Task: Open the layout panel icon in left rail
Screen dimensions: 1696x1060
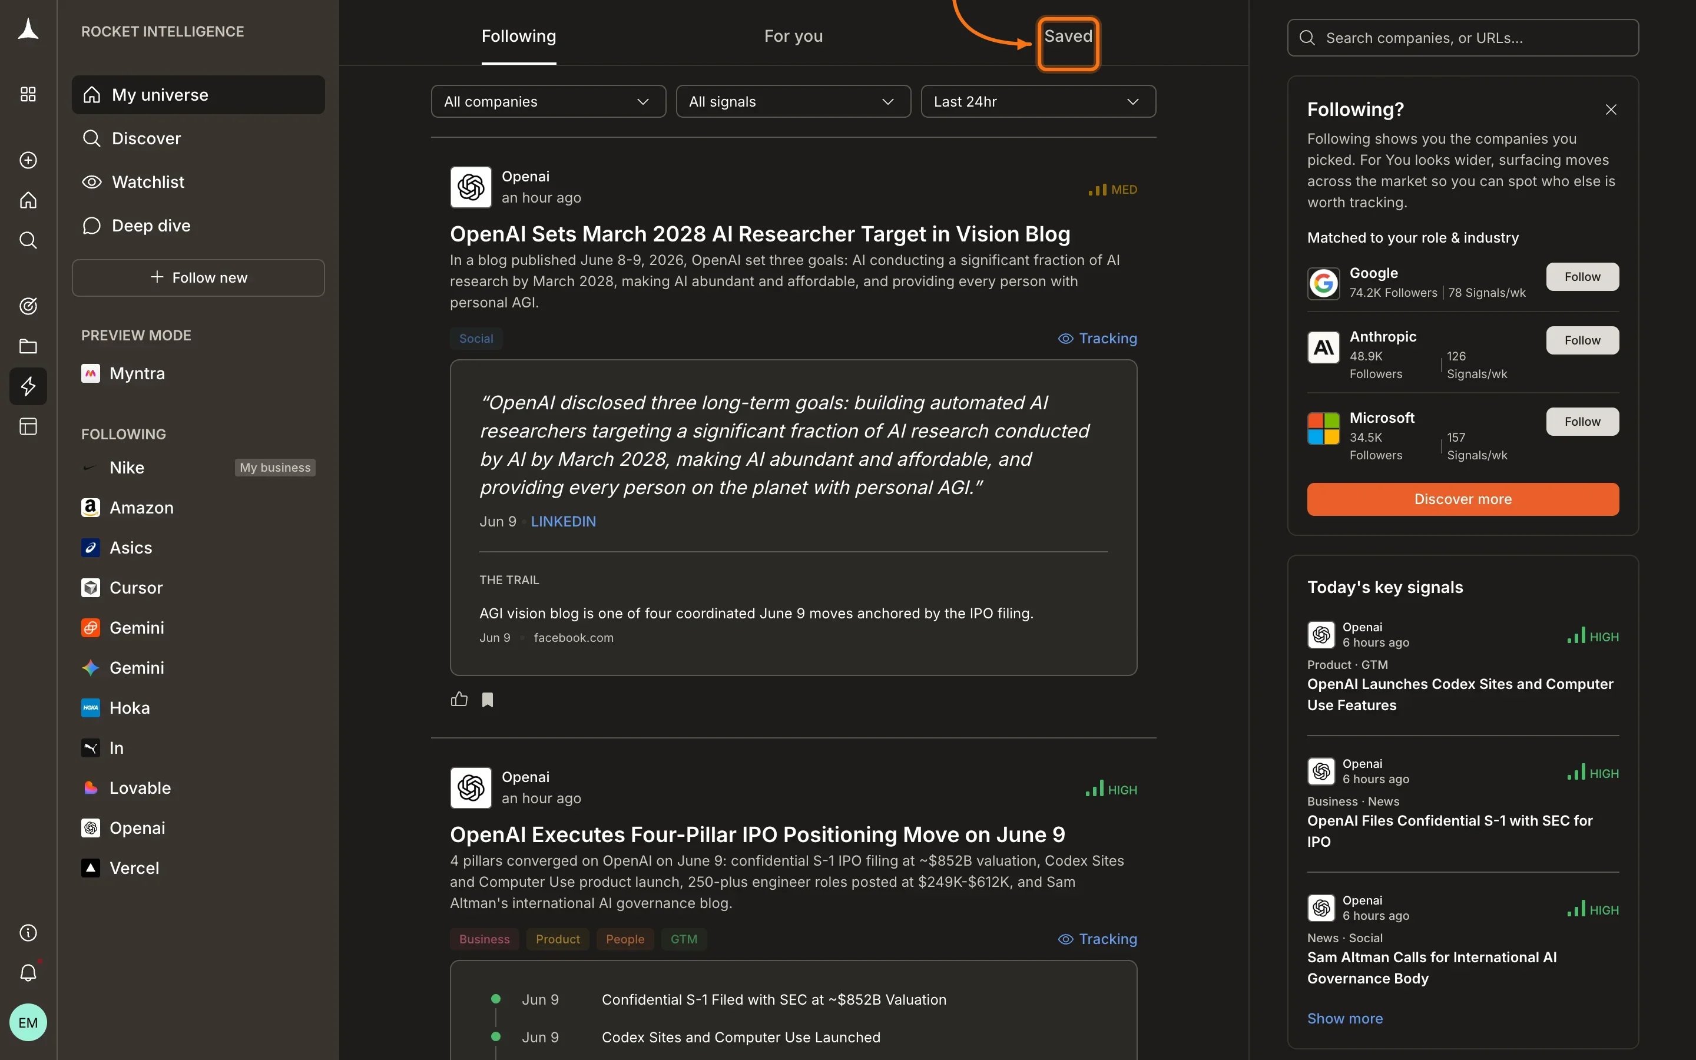Action: tap(28, 426)
